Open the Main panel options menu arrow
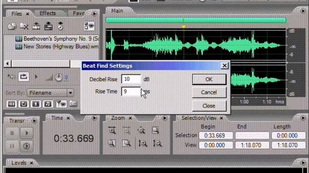This screenshot has width=309, height=173. tap(303, 11)
